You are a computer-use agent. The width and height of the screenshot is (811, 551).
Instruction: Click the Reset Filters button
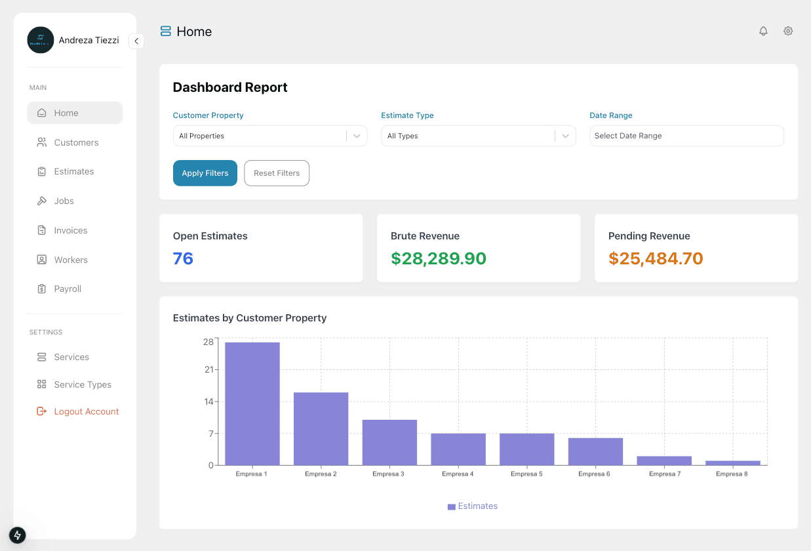pos(276,173)
